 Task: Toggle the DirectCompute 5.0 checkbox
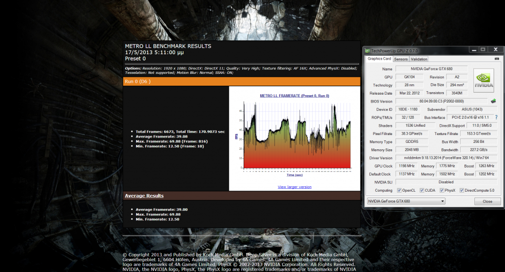click(x=462, y=190)
